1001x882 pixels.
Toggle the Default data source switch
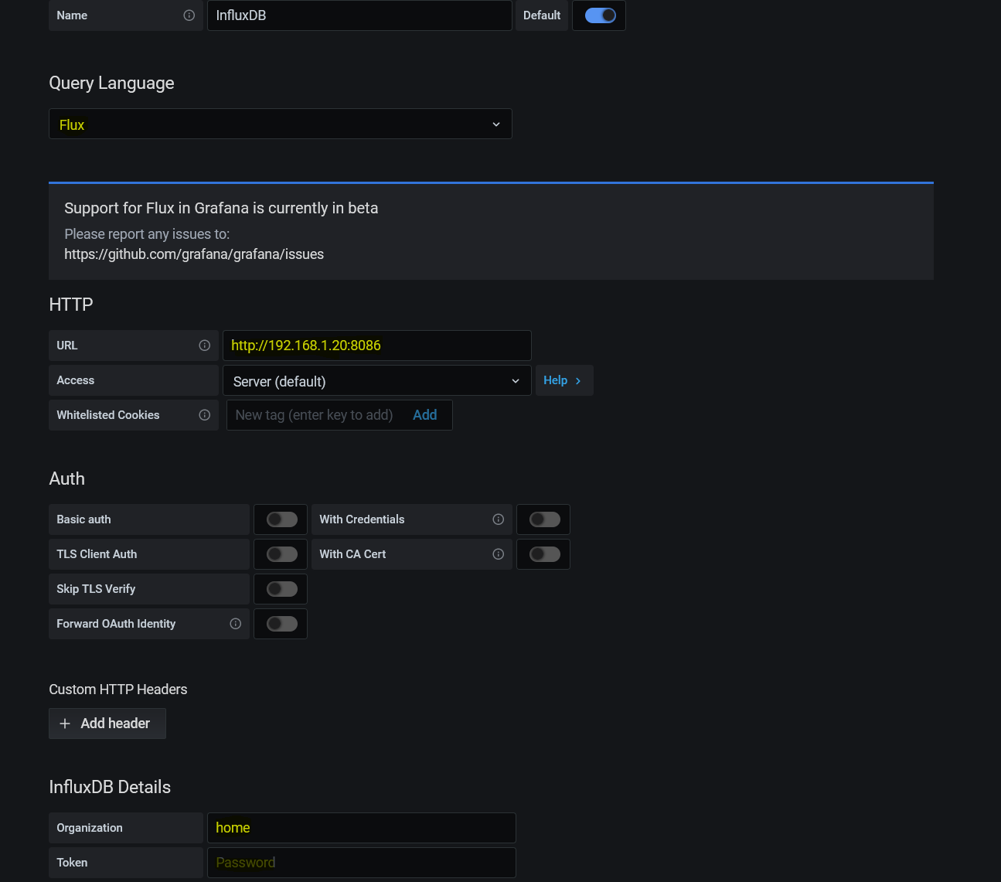(600, 15)
